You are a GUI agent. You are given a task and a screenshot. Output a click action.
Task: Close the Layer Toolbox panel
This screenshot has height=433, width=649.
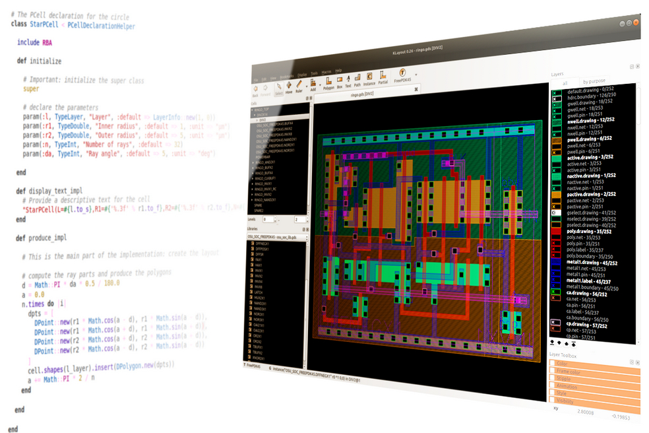coord(637,362)
